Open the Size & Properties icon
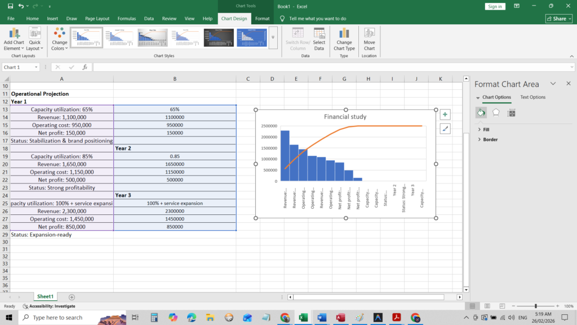 tap(511, 112)
